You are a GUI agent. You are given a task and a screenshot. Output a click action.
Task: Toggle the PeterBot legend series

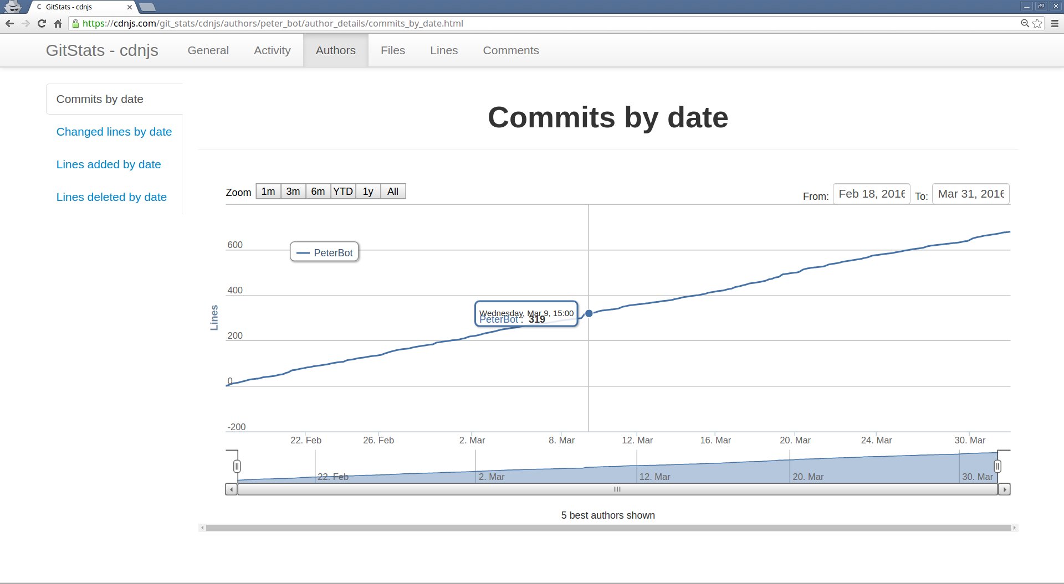coord(325,252)
